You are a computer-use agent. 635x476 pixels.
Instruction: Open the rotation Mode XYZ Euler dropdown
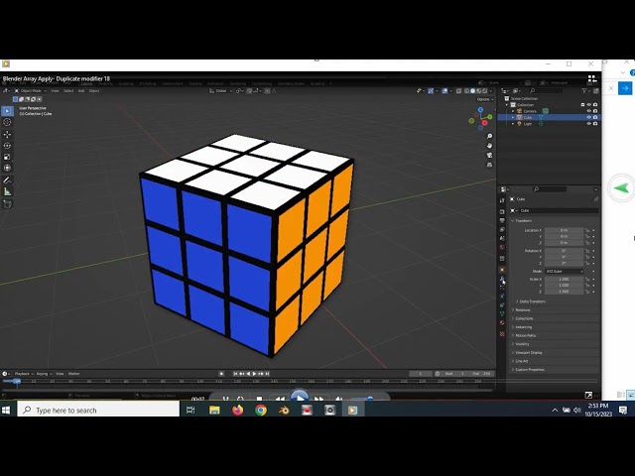[x=564, y=271]
